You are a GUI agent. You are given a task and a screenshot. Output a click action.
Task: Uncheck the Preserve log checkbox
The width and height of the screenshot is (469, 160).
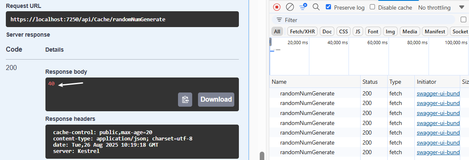(329, 7)
